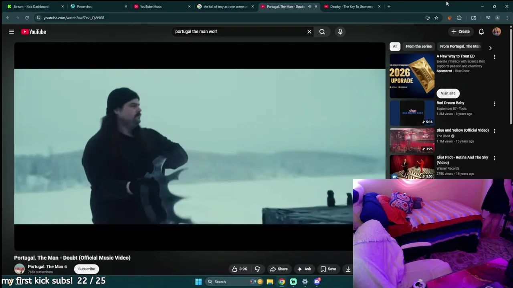Pause the Doubt music video player

pyautogui.click(x=200, y=146)
